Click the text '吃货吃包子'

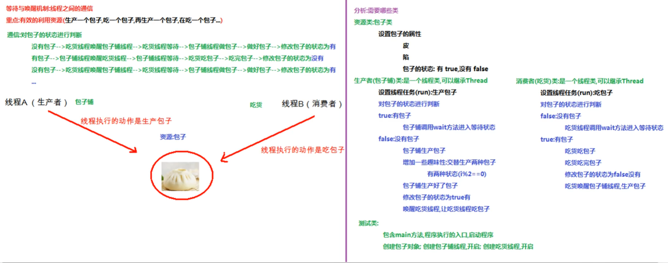coord(580,151)
